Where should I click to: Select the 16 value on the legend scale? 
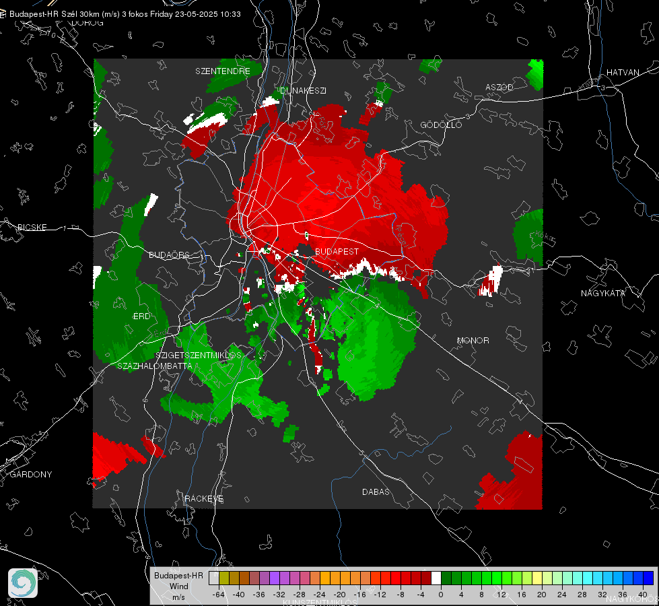tap(522, 595)
